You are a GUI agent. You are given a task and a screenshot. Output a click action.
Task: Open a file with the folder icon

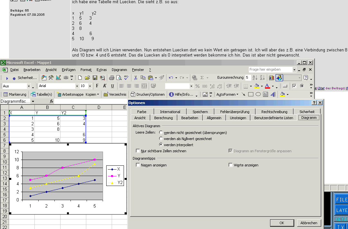click(x=88, y=78)
